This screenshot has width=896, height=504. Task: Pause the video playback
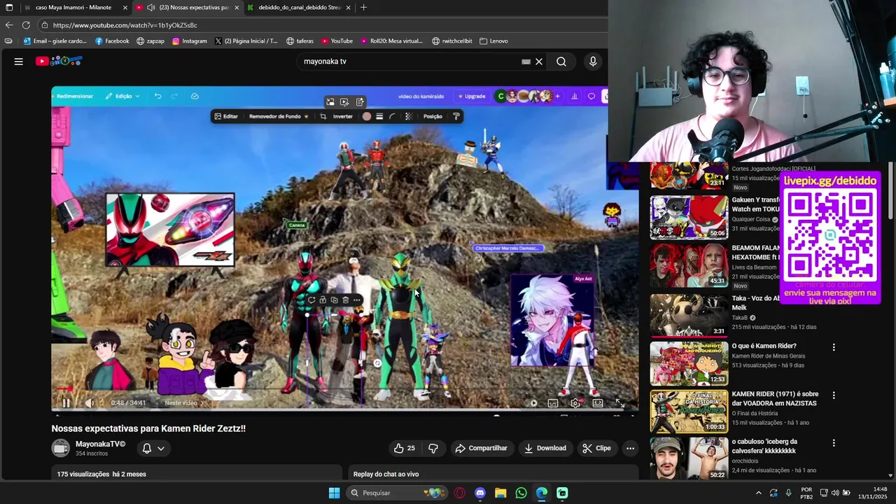66,402
